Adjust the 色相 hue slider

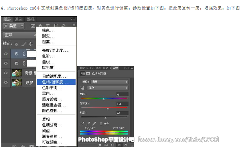click(x=104, y=99)
